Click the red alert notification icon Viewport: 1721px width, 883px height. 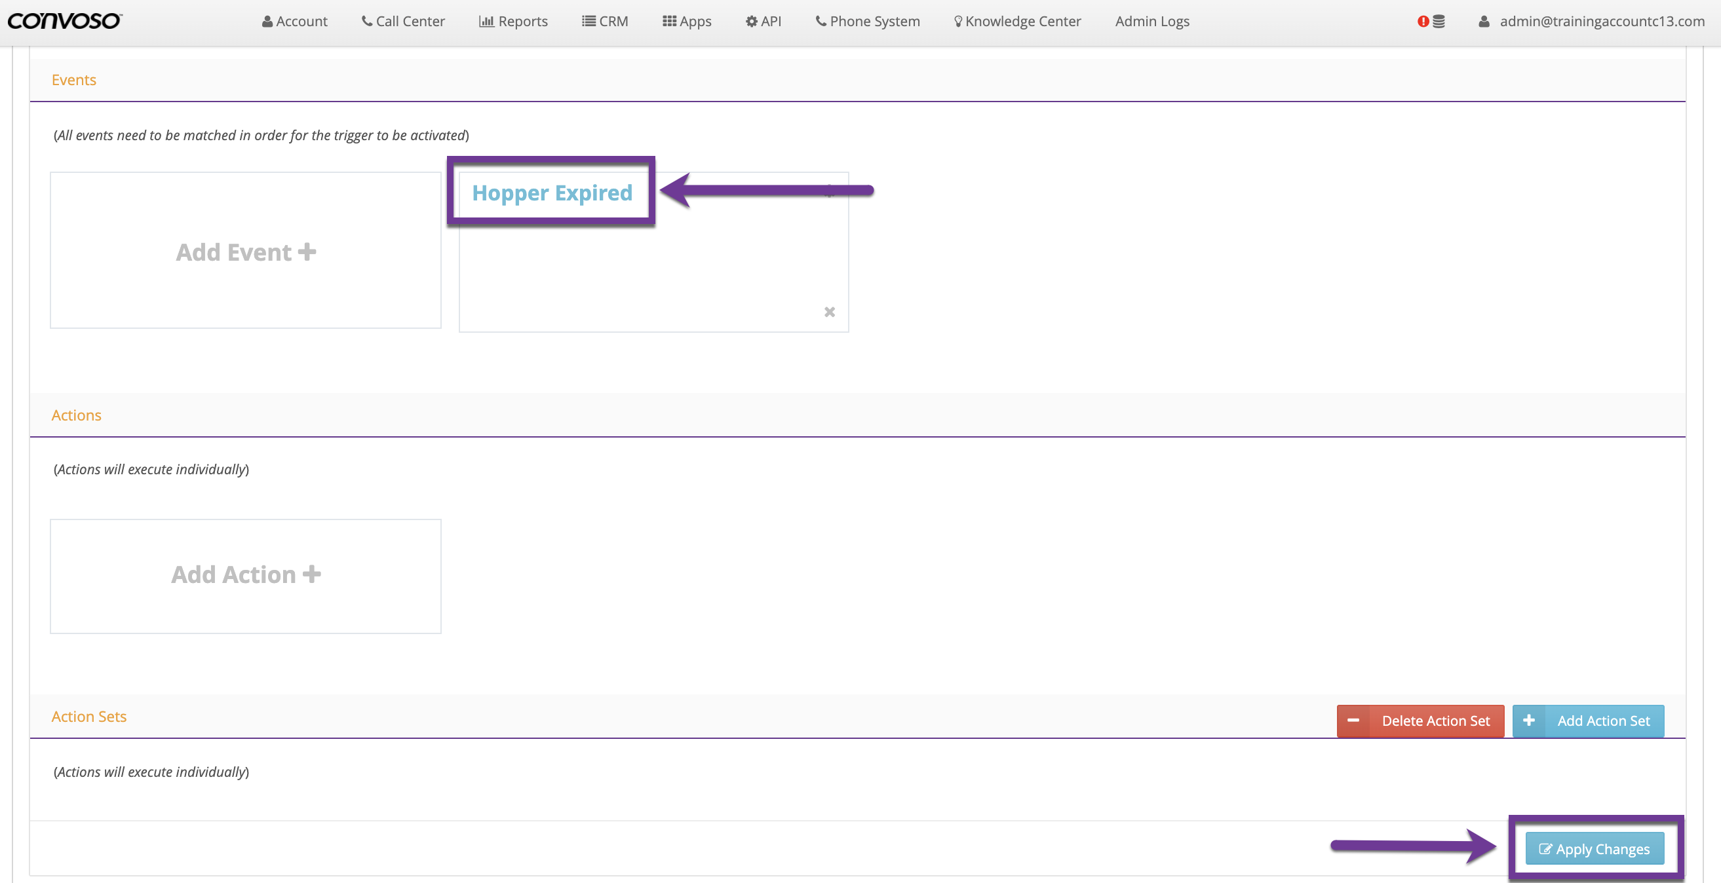click(x=1422, y=22)
